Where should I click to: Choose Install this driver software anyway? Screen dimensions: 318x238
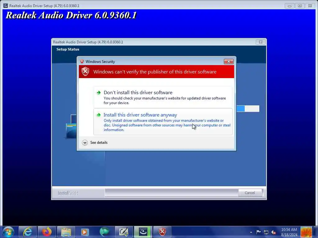coord(163,121)
